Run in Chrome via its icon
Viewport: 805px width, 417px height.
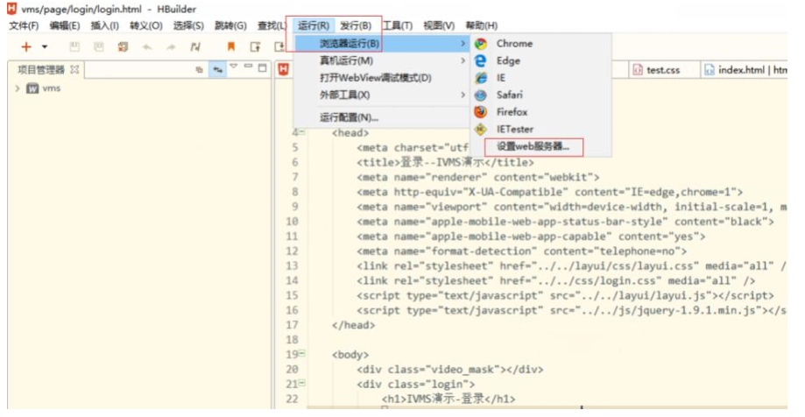[481, 44]
